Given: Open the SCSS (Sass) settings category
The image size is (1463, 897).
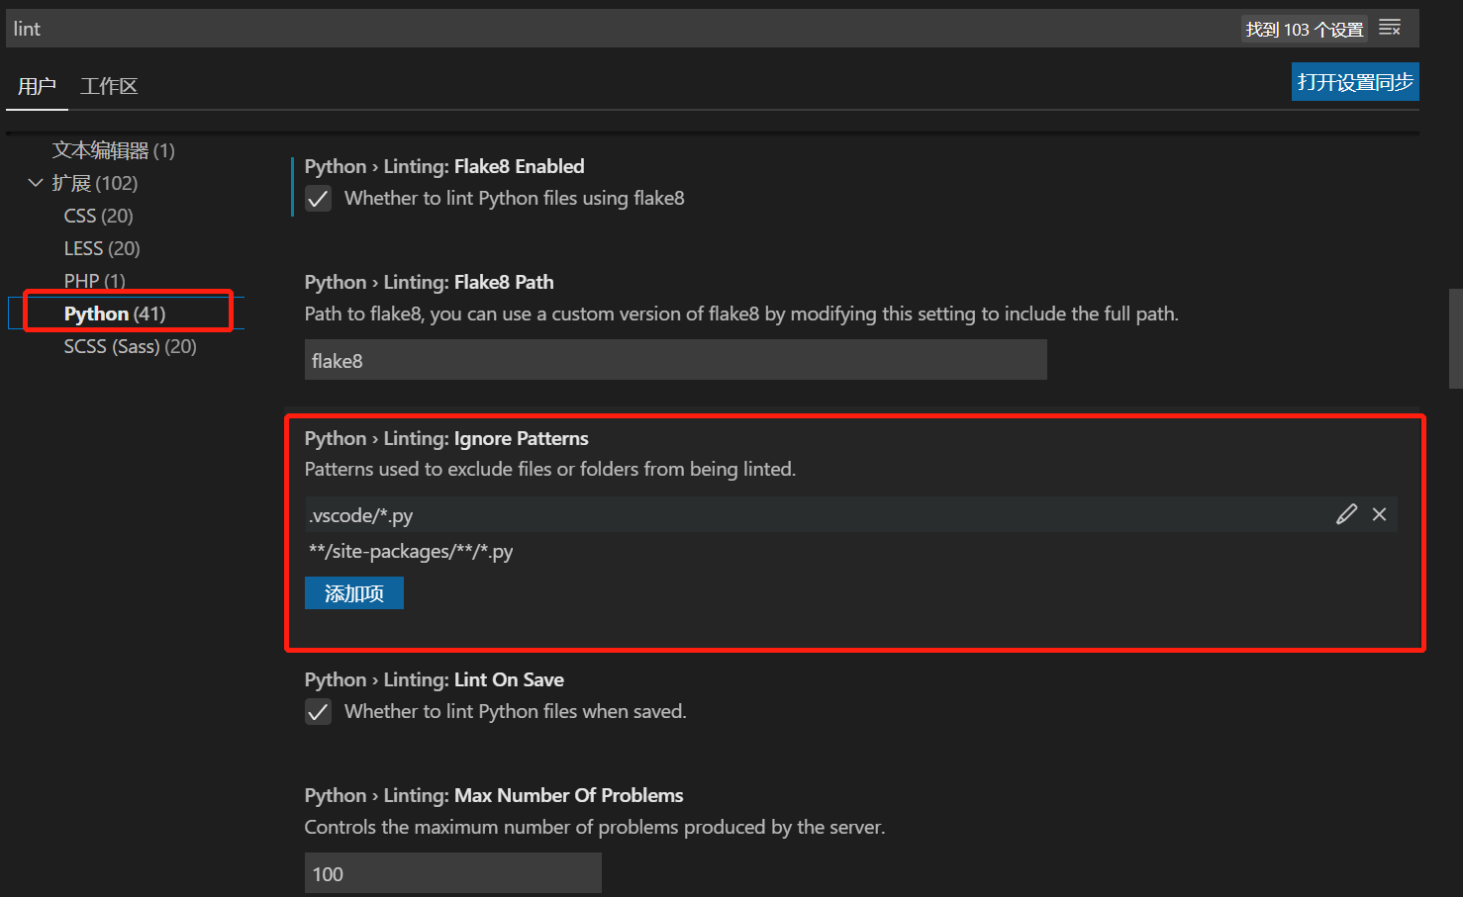Looking at the screenshot, I should 130,346.
